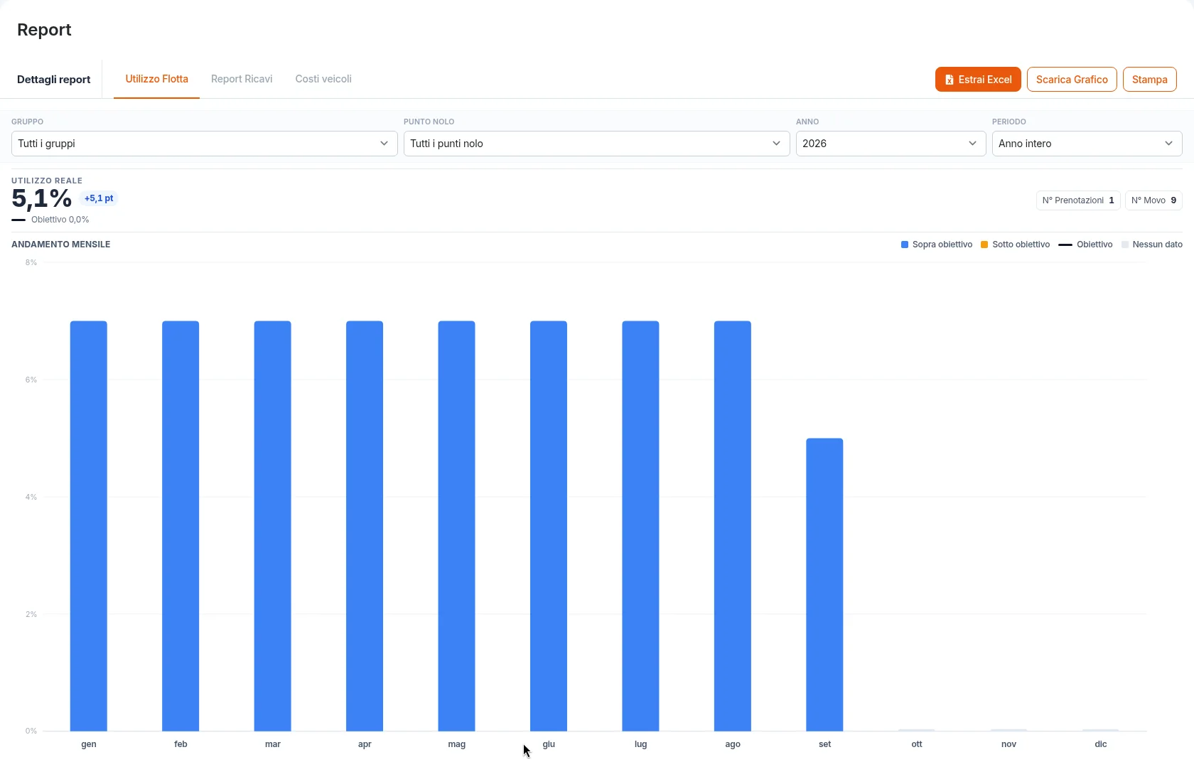Viewport: 1194px width, 762px height.
Task: Click the Scarica Grafico button
Action: coord(1072,80)
